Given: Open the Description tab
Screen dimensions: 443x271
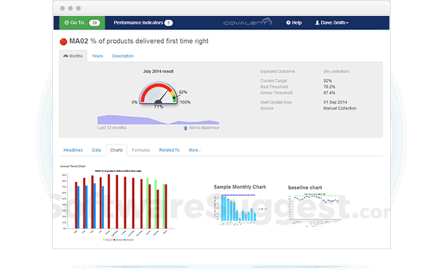Looking at the screenshot, I should 122,56.
